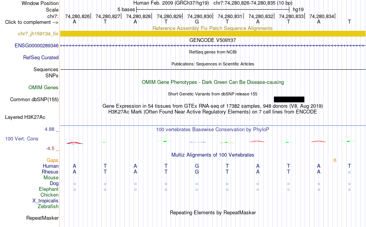This screenshot has height=227, width=366.
Task: Click the Elephant species row label
Action: pos(49,189)
